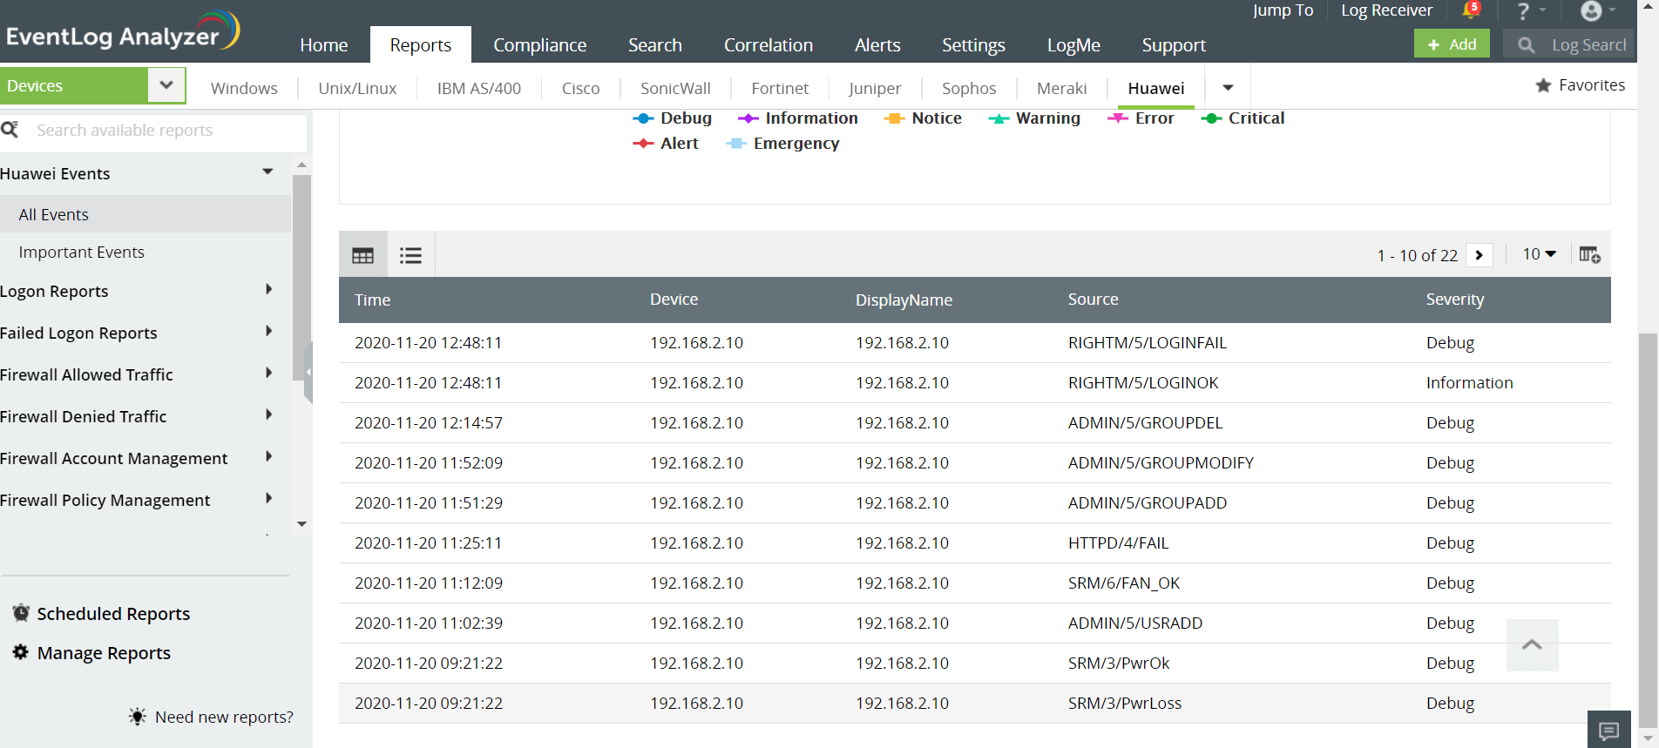
Task: Toggle the Notice series in legend
Action: click(923, 118)
